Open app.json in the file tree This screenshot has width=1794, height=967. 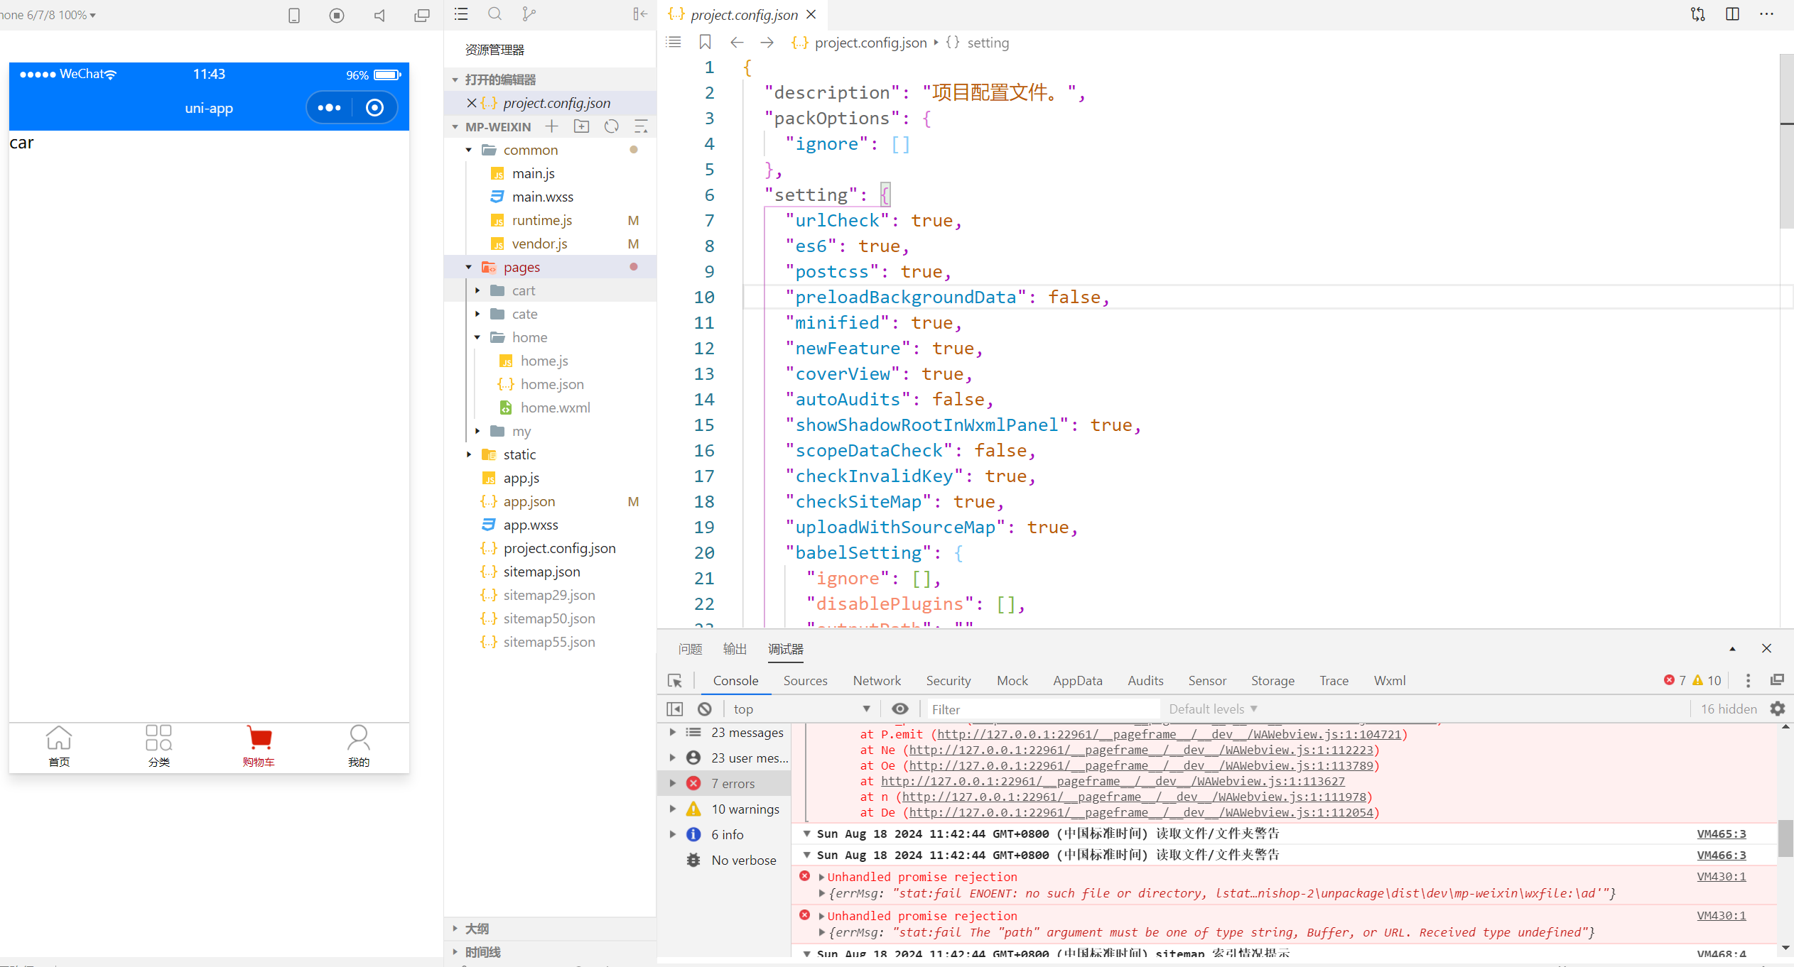pos(529,501)
